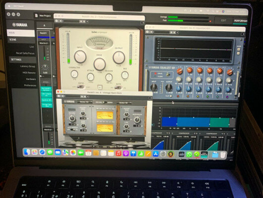Click the Vintage Open Deck power icon
Image resolution: width=263 pixels, height=198 pixels.
tap(59, 96)
